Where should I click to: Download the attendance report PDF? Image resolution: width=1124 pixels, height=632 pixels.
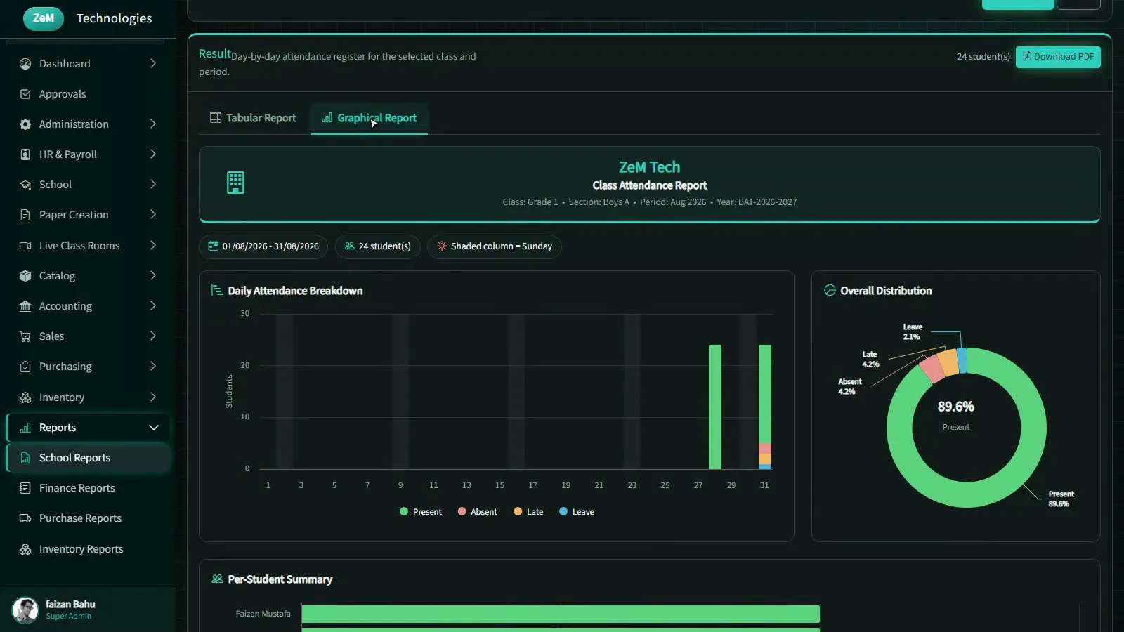pyautogui.click(x=1058, y=57)
